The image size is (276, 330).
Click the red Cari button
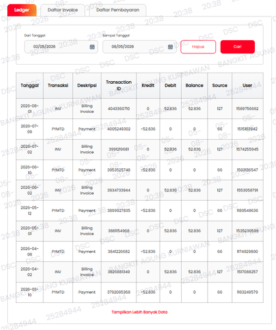pos(238,47)
